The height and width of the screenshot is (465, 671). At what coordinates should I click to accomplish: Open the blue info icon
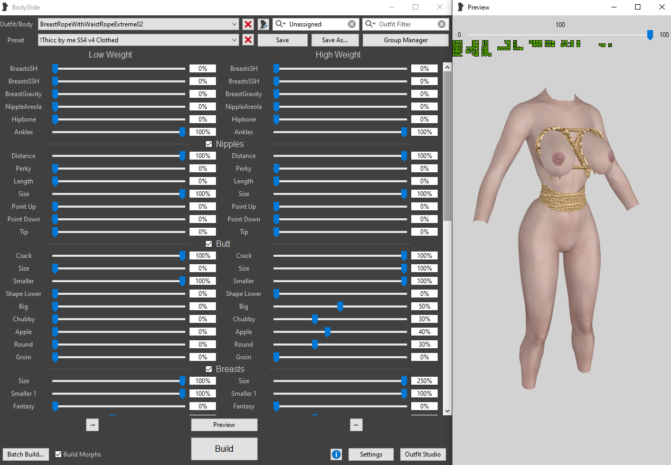point(336,454)
